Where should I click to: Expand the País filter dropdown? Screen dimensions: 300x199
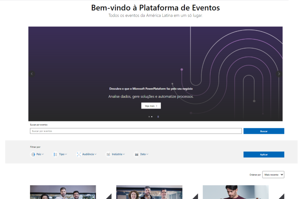(40, 154)
